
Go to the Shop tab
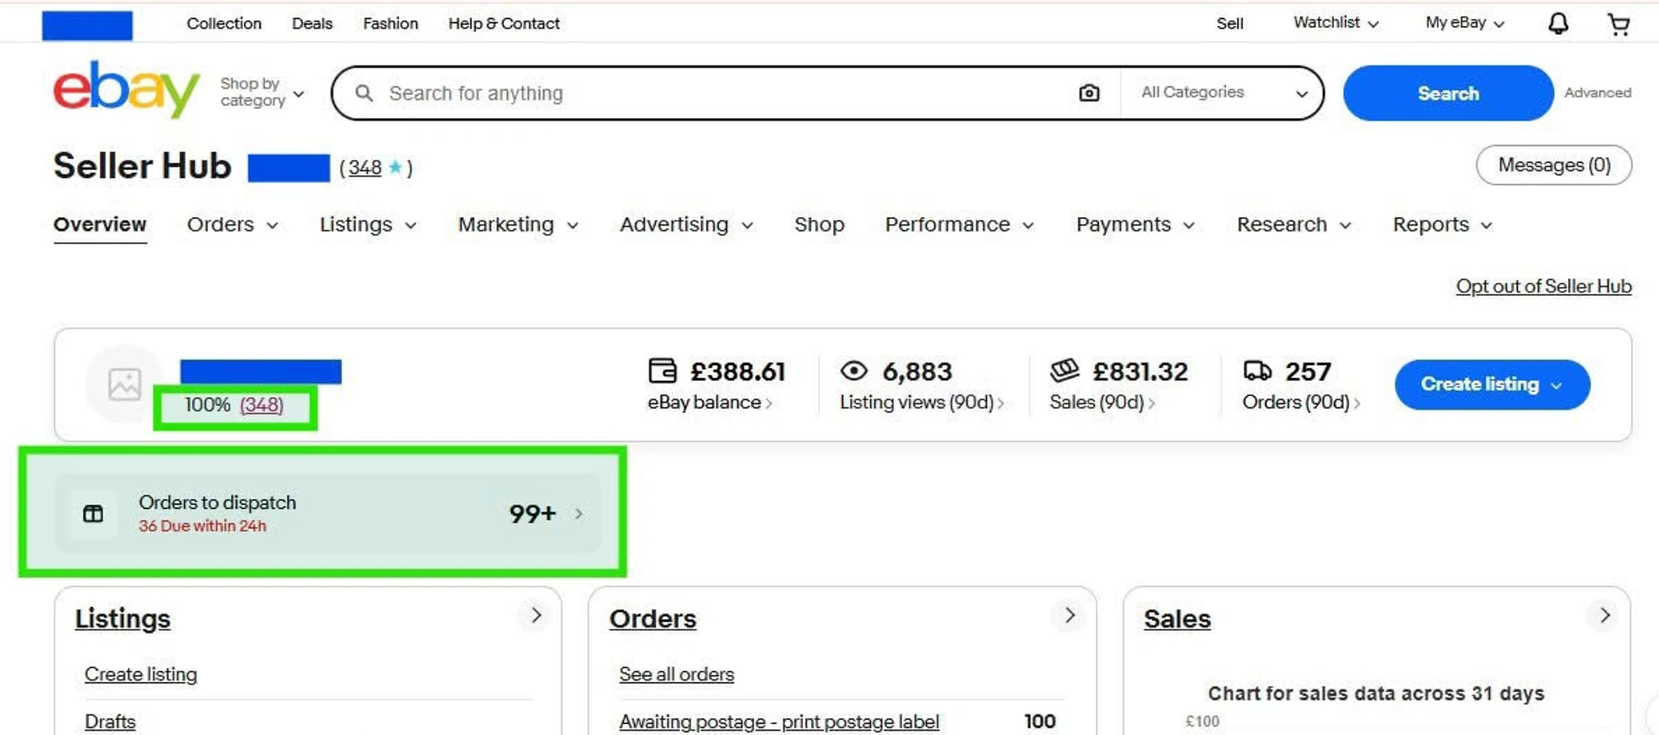click(819, 225)
